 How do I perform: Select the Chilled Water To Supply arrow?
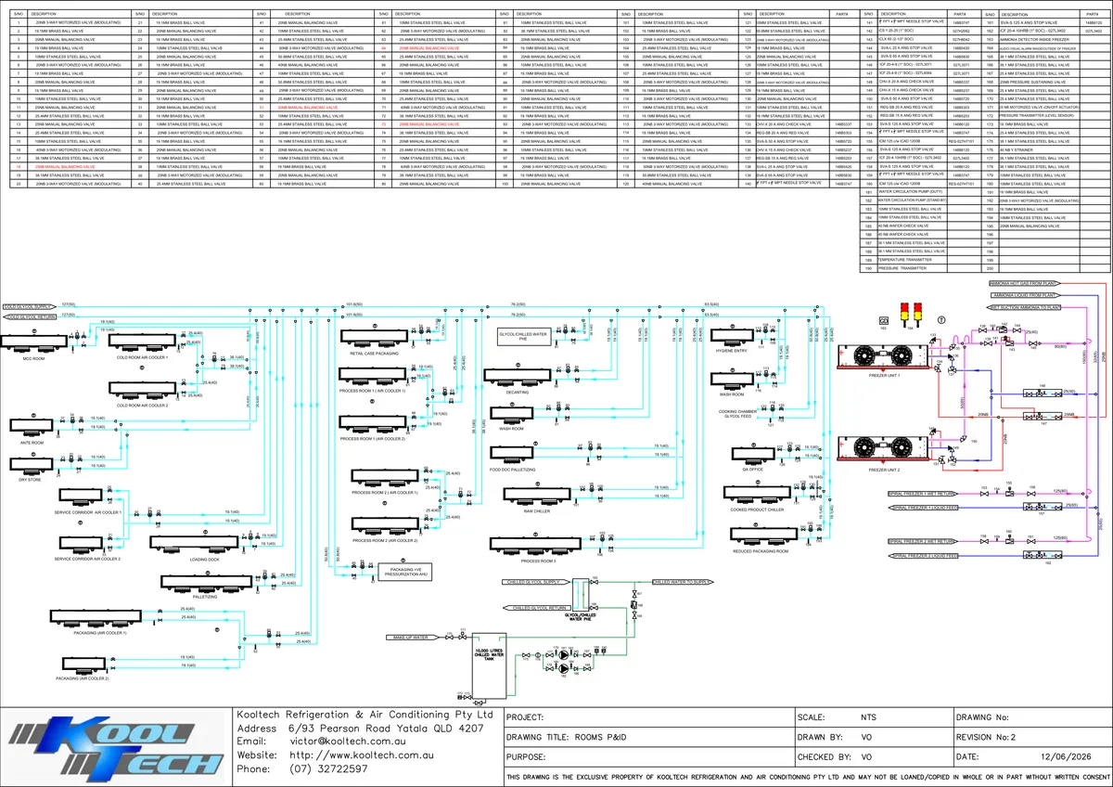click(x=681, y=582)
